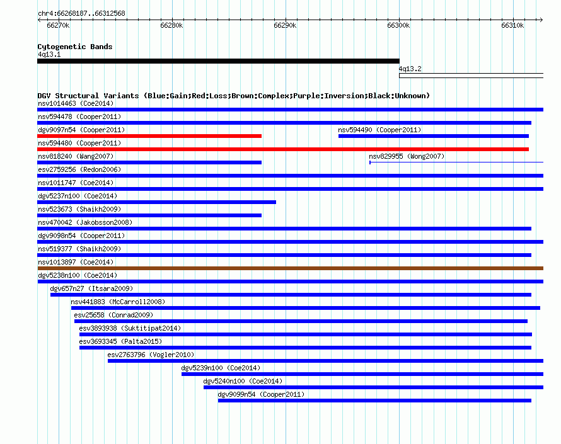The height and width of the screenshot is (444, 561).
Task: Click the 66310k ruler tick label
Action: [512, 25]
